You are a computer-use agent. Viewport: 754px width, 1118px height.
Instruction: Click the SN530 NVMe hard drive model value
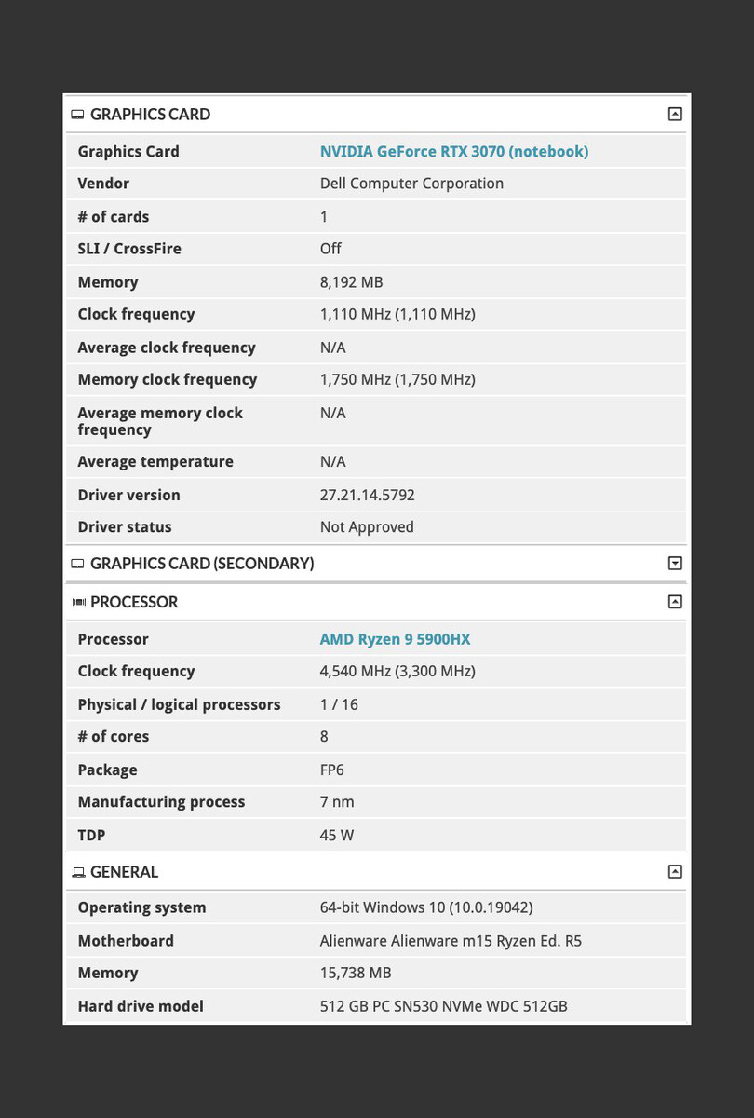[x=443, y=1006]
